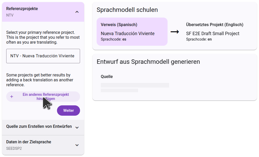Image resolution: width=259 pixels, height=157 pixels.
Task: Click the Übersetztes Projekt (Englisch) label
Action: (x=214, y=25)
